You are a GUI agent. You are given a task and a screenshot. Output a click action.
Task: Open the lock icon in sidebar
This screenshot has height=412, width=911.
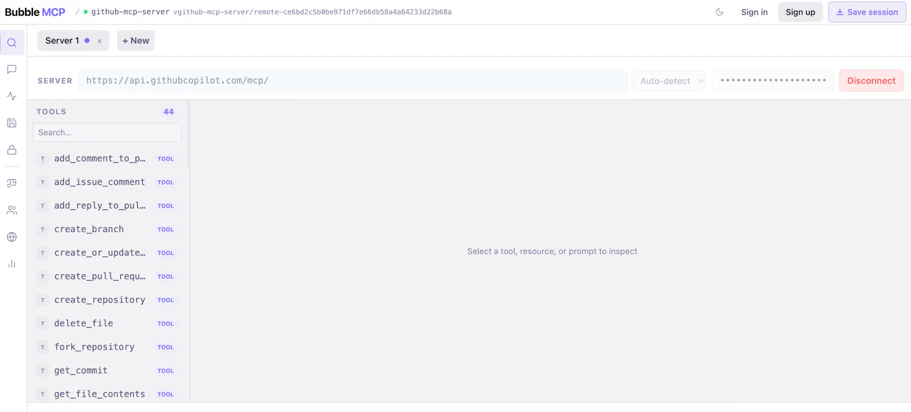(12, 150)
